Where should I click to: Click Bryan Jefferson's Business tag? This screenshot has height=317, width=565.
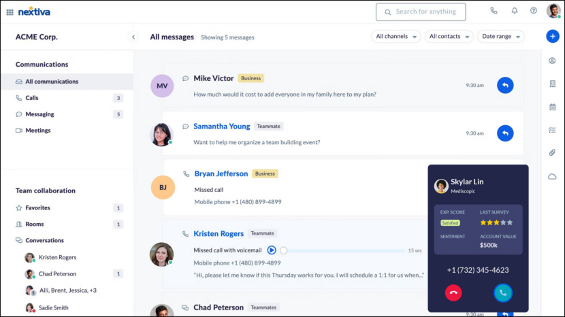265,173
